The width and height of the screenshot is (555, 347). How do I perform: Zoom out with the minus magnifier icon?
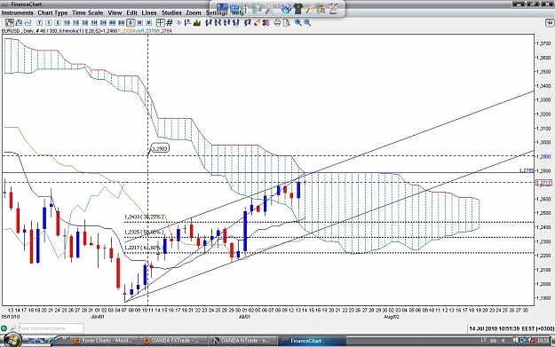point(307,23)
